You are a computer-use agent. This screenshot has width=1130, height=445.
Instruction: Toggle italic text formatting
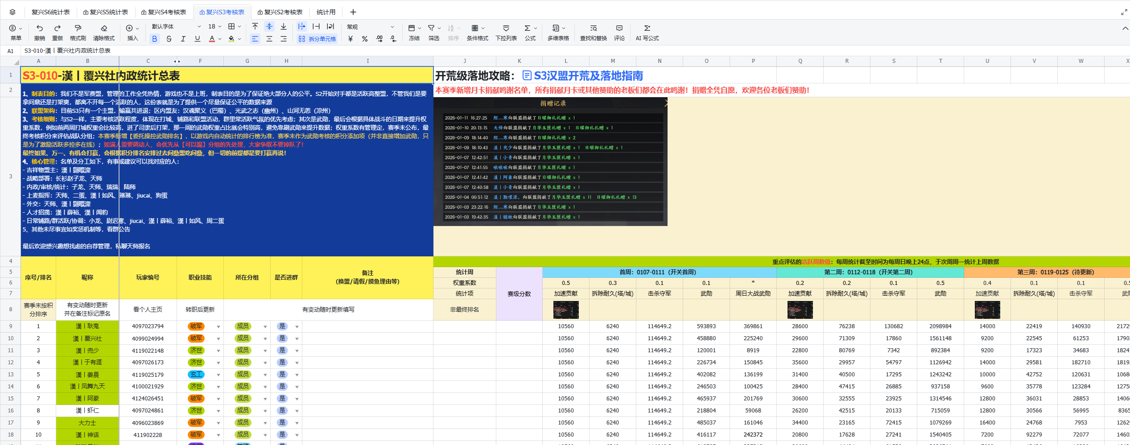[183, 39]
